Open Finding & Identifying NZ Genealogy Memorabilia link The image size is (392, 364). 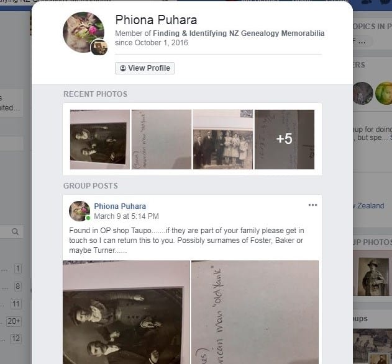click(x=239, y=33)
